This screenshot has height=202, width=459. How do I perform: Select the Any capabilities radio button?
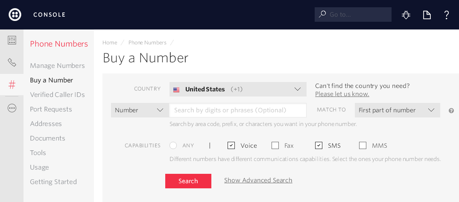[x=173, y=146]
